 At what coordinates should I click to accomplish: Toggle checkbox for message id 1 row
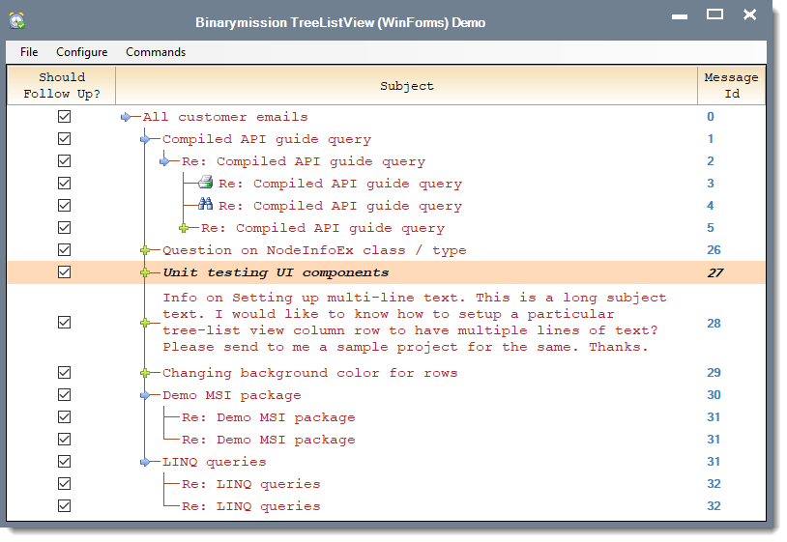click(x=64, y=139)
